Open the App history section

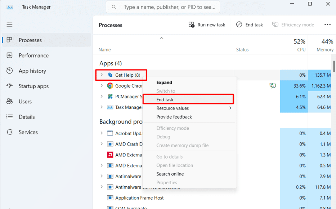[x=46, y=71]
